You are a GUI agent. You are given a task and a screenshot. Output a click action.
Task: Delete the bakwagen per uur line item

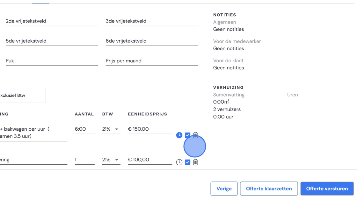tap(195, 135)
